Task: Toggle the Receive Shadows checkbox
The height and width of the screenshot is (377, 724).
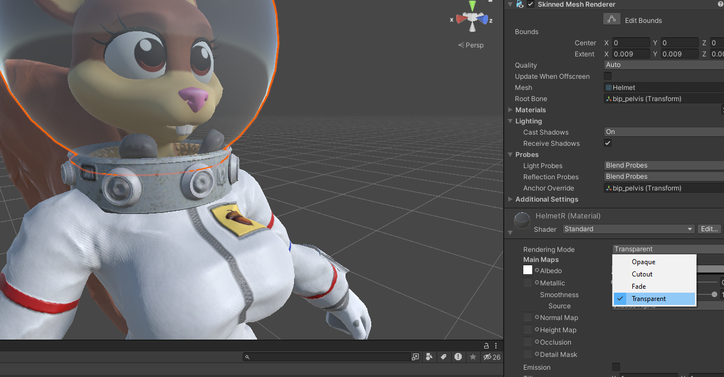Action: click(608, 143)
